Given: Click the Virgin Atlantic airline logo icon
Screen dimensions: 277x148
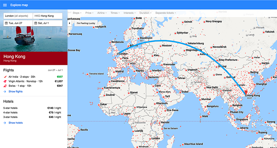Looking at the screenshot, I should click(x=5, y=81).
